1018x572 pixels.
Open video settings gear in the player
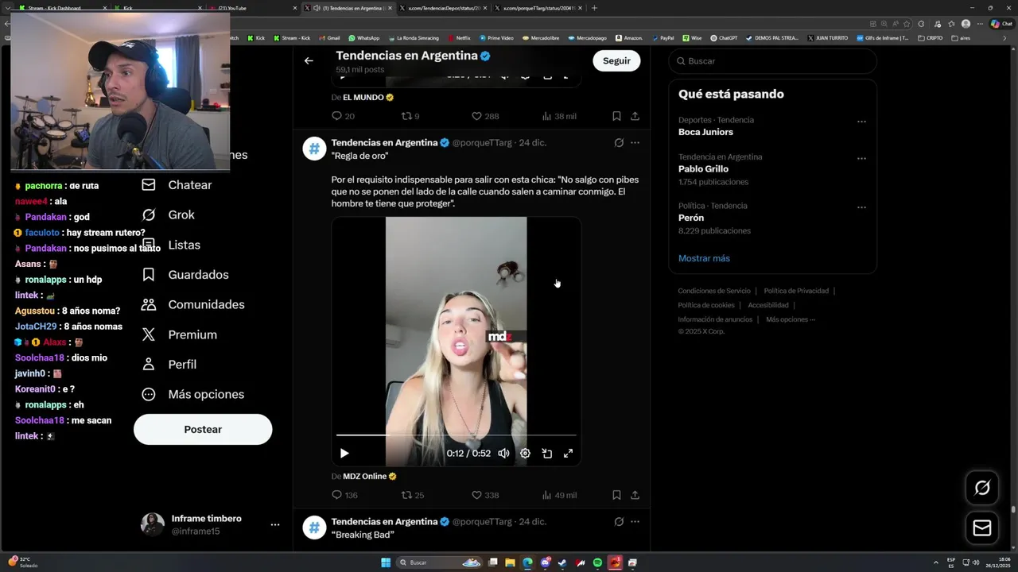coord(525,454)
